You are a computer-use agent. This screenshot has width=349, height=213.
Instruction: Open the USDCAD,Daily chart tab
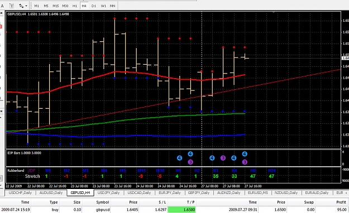(x=139, y=193)
